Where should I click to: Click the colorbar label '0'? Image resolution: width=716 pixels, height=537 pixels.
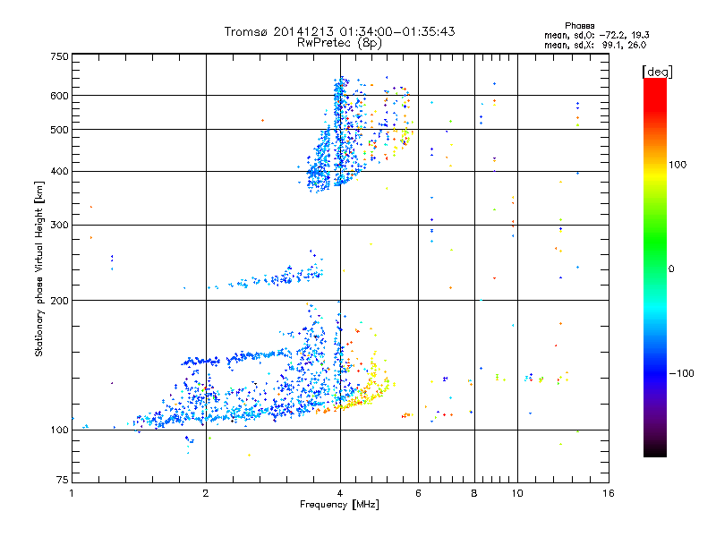671,269
